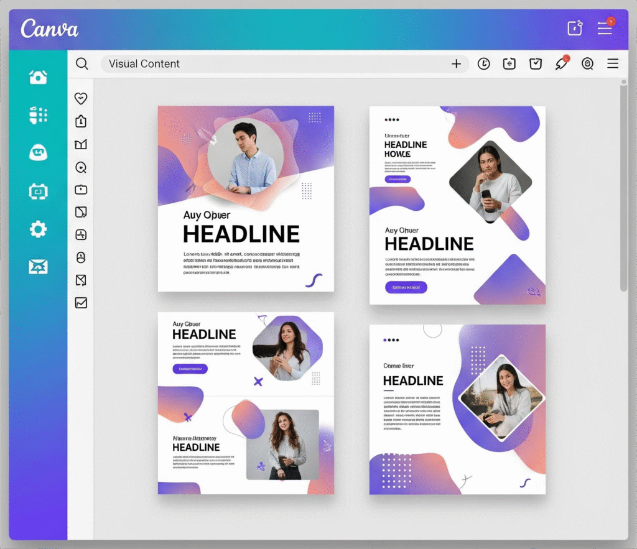Click the upload panel icon below the heart

point(81,121)
